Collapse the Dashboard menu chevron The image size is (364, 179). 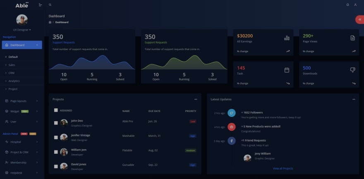coord(37,45)
